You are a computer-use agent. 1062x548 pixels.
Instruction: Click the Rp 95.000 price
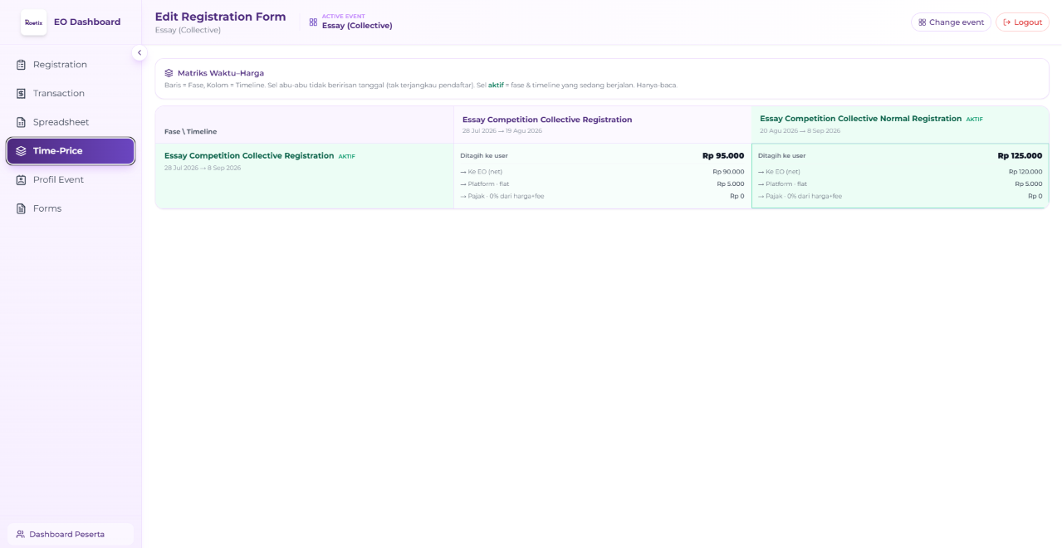click(723, 155)
